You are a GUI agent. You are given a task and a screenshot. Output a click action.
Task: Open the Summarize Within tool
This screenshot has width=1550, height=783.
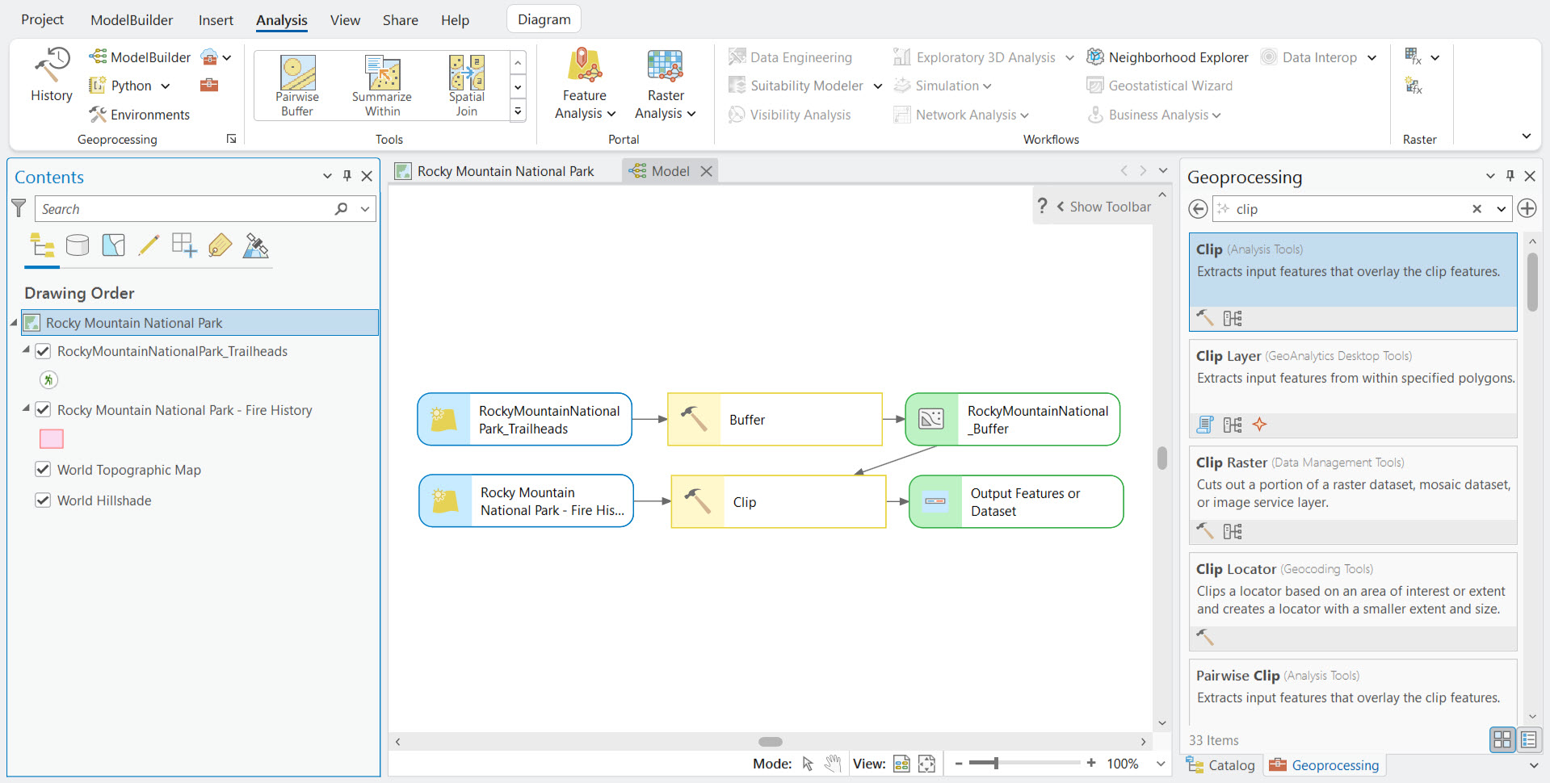(x=380, y=84)
